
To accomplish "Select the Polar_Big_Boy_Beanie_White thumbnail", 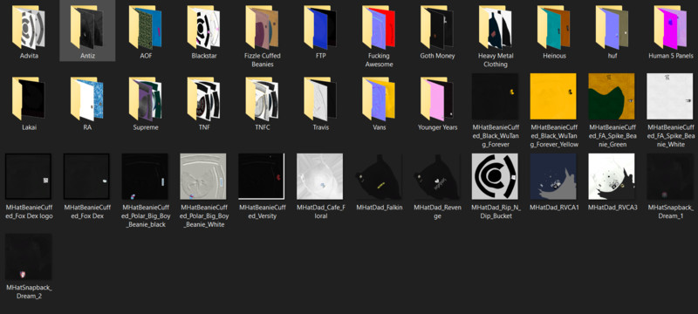I will 203,176.
